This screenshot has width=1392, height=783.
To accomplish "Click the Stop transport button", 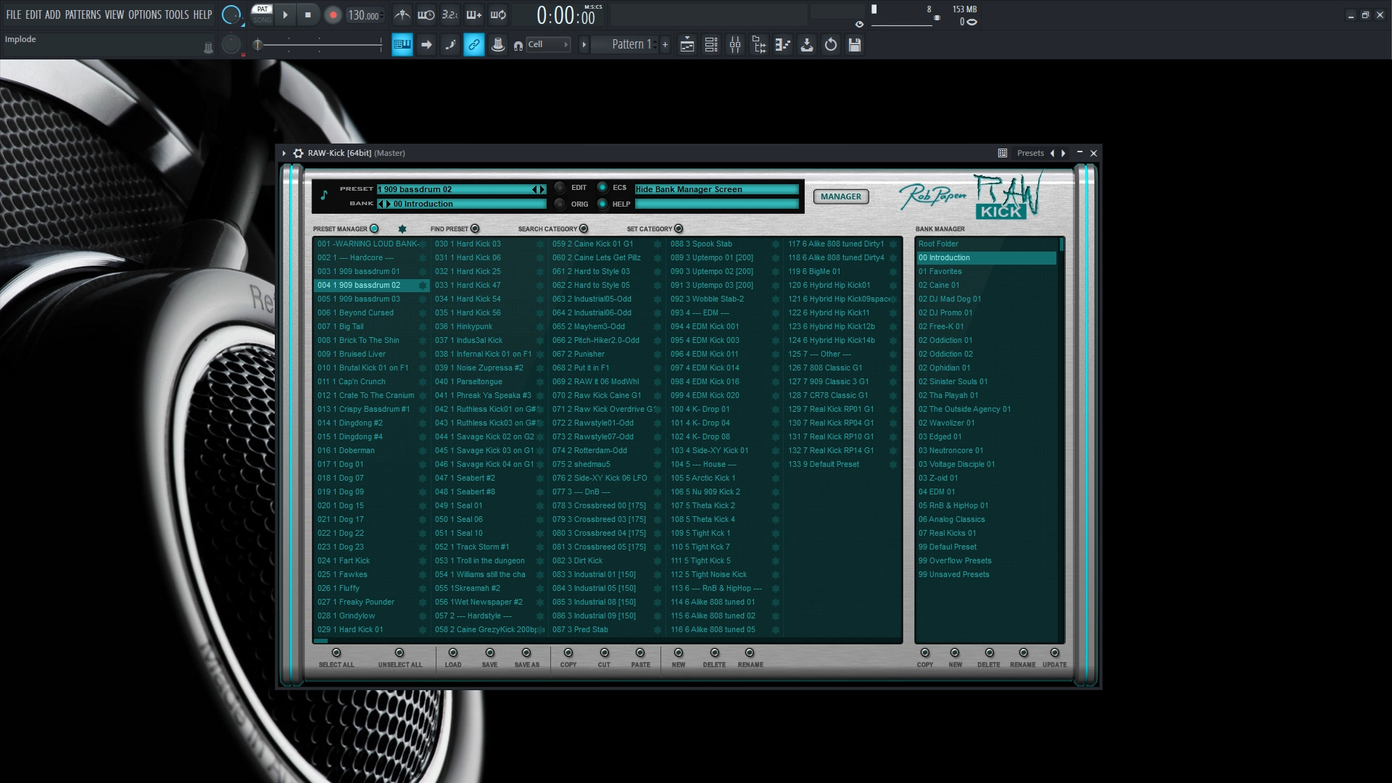I will (x=307, y=14).
